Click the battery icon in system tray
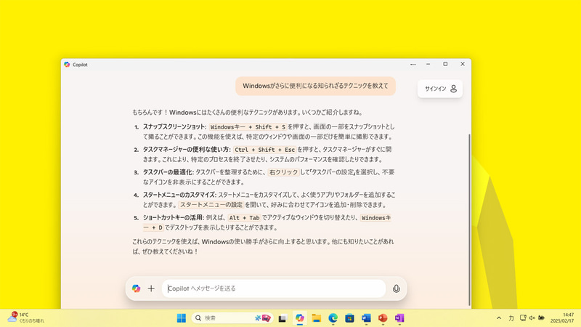This screenshot has height=327, width=581. click(x=541, y=318)
